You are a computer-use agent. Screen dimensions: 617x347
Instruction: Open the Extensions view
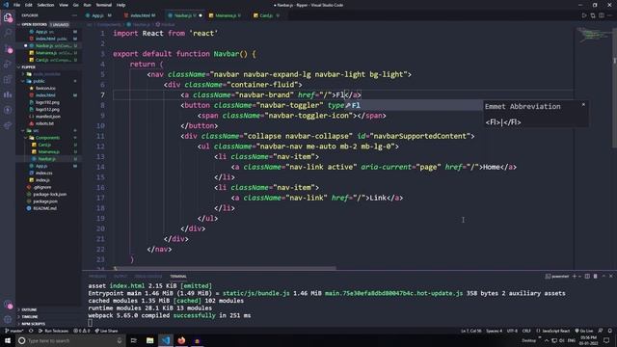point(8,79)
